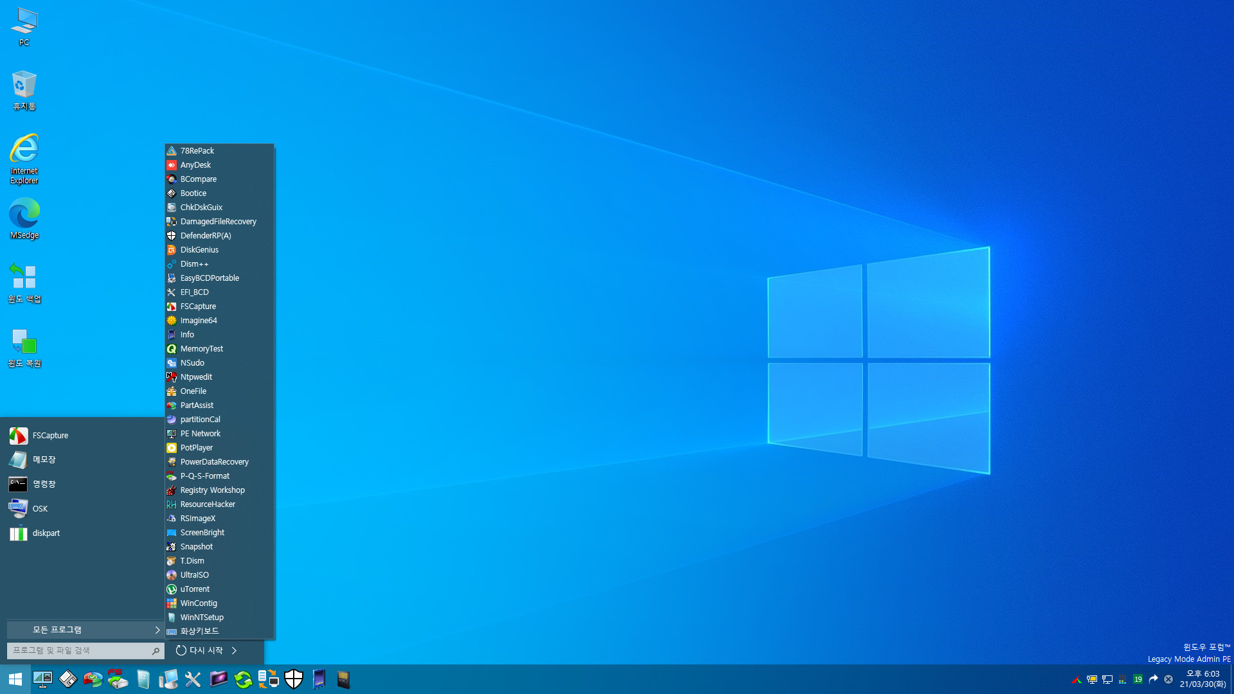Open MemoryTest from programs list
This screenshot has height=694, width=1234.
pos(220,349)
